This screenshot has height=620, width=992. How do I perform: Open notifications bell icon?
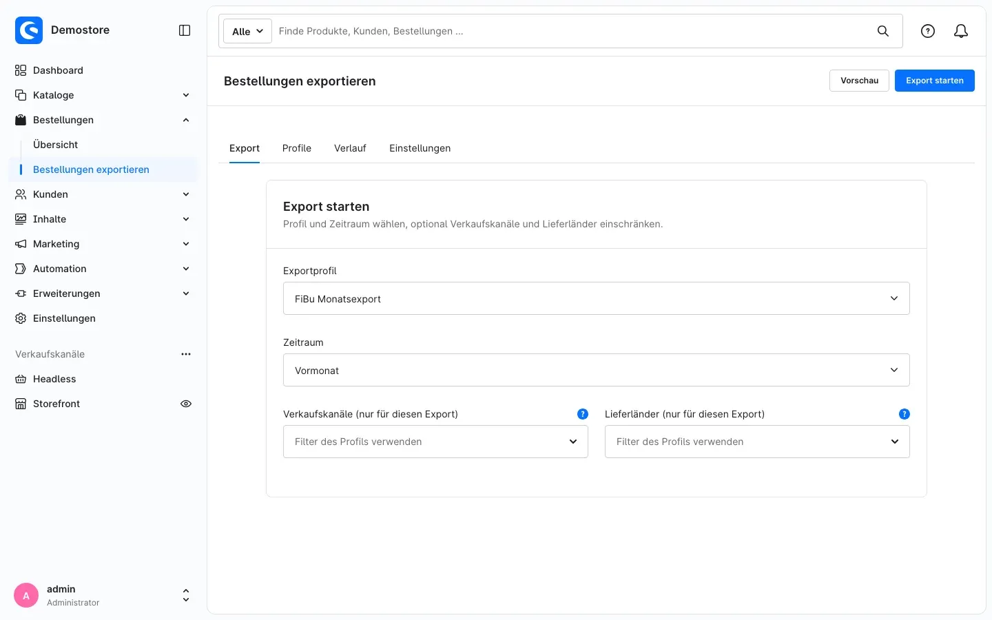coord(961,31)
